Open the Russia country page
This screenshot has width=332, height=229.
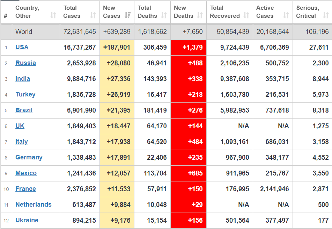point(25,63)
